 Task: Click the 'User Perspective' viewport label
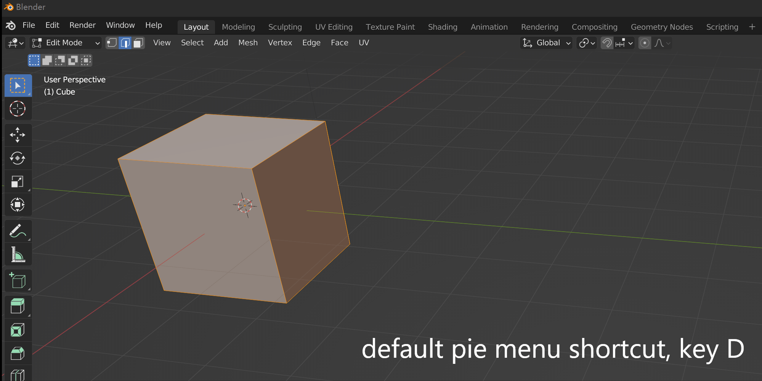pos(75,80)
